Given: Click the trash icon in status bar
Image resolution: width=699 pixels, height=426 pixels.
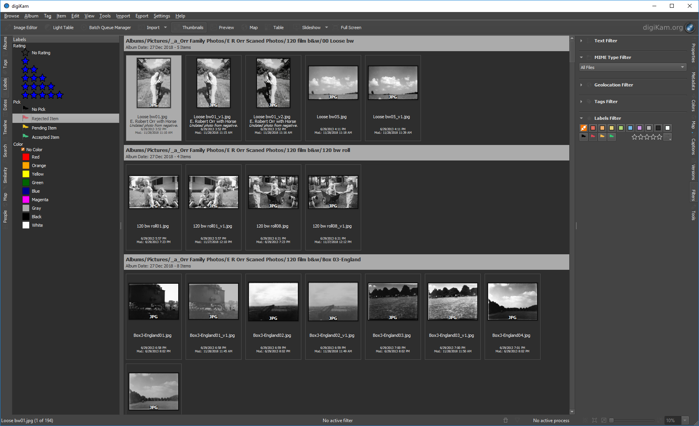Looking at the screenshot, I should tap(506, 420).
